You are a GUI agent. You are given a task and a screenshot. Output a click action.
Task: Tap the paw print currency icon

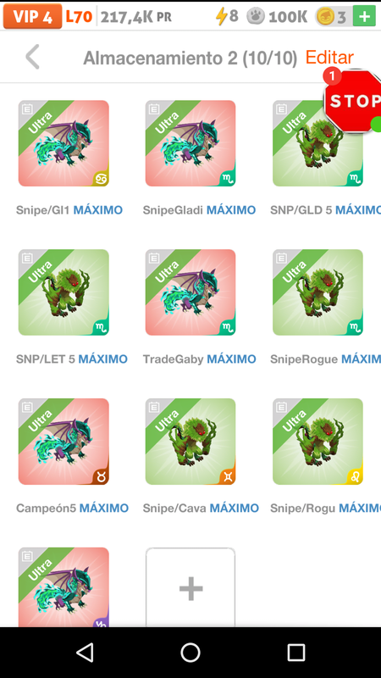pos(256,16)
